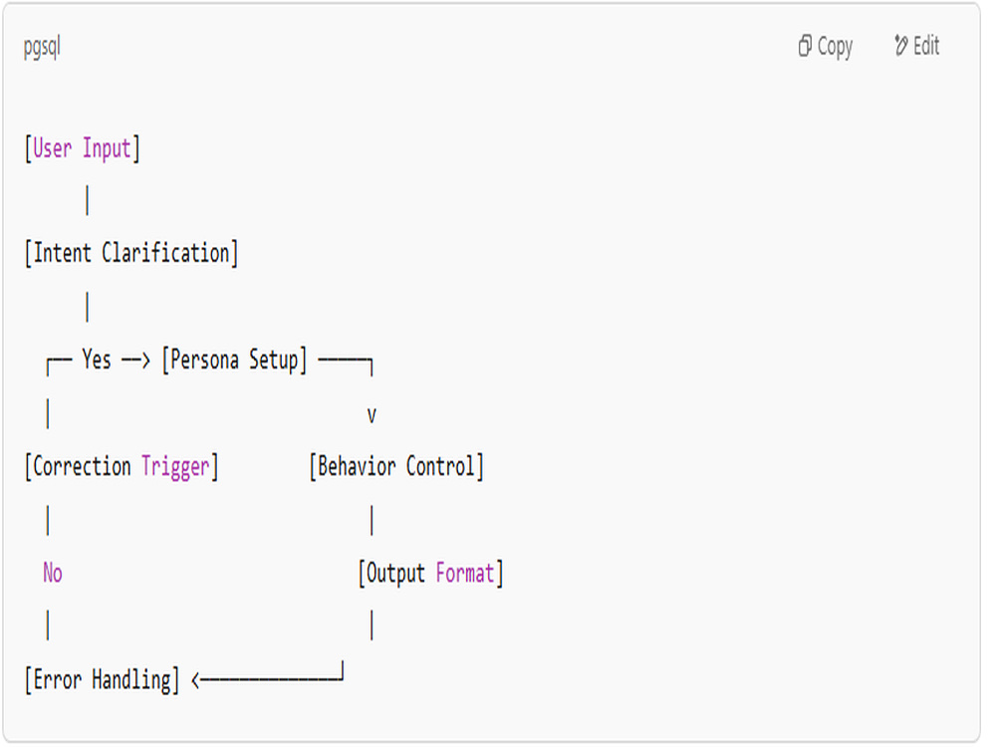Click the purple word Trigger

click(175, 467)
